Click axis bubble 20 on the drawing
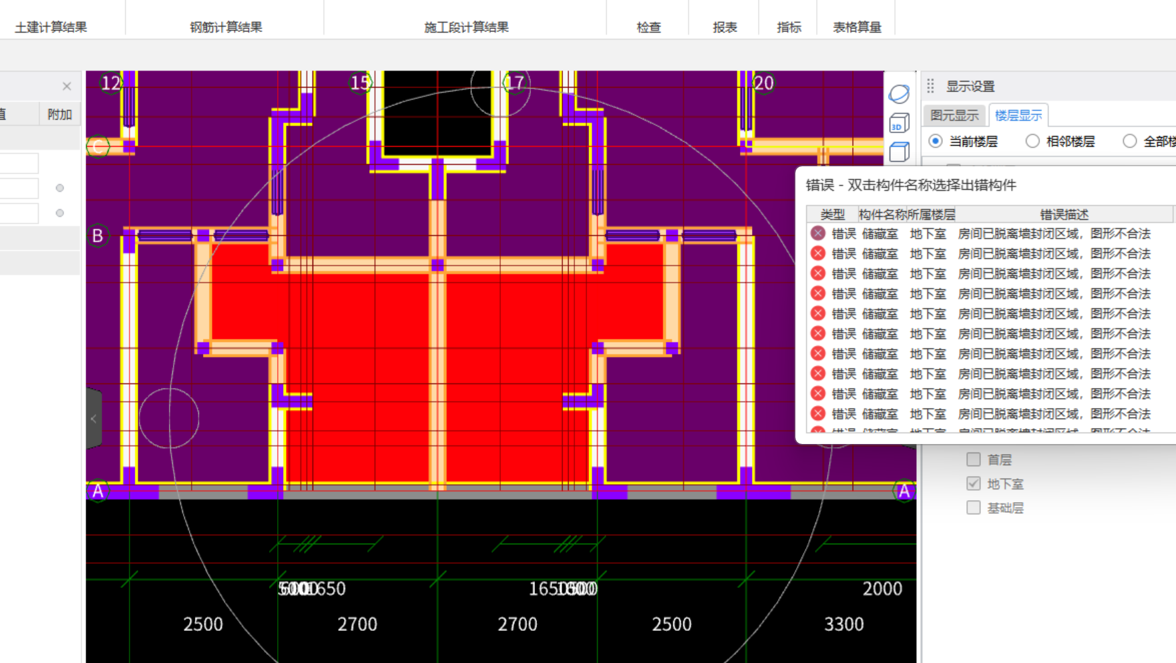1176x663 pixels. 763,83
